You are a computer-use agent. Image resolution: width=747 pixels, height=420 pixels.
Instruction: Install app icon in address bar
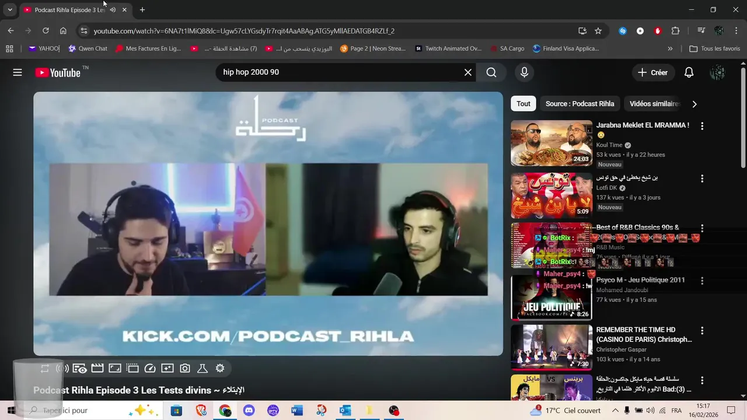point(582,31)
